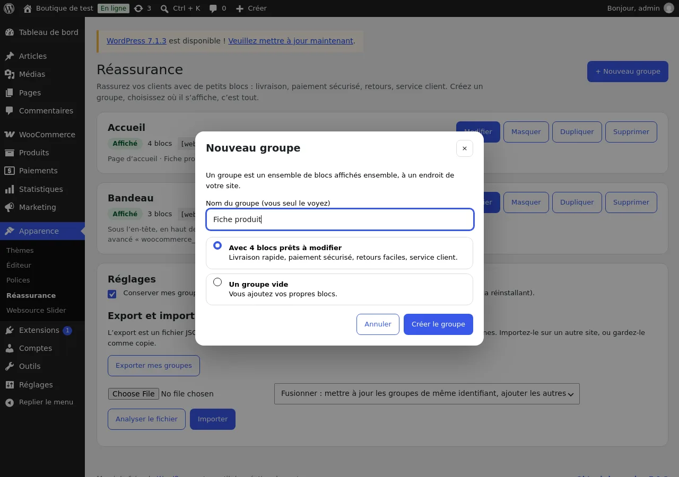This screenshot has height=477, width=679.
Task: Click the Statistiques bar chart icon
Action: coord(10,189)
